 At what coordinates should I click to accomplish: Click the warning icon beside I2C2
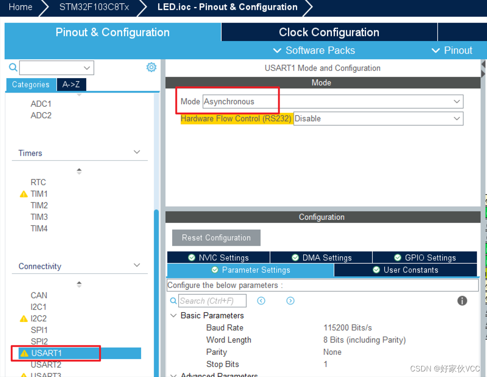coord(24,319)
